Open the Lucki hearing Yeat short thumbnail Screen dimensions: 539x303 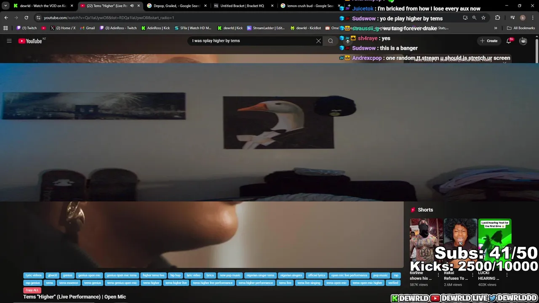pyautogui.click(x=495, y=243)
